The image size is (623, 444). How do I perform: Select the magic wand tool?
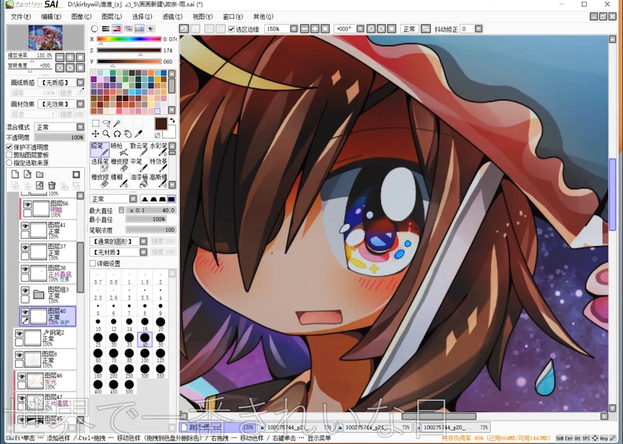[117, 123]
